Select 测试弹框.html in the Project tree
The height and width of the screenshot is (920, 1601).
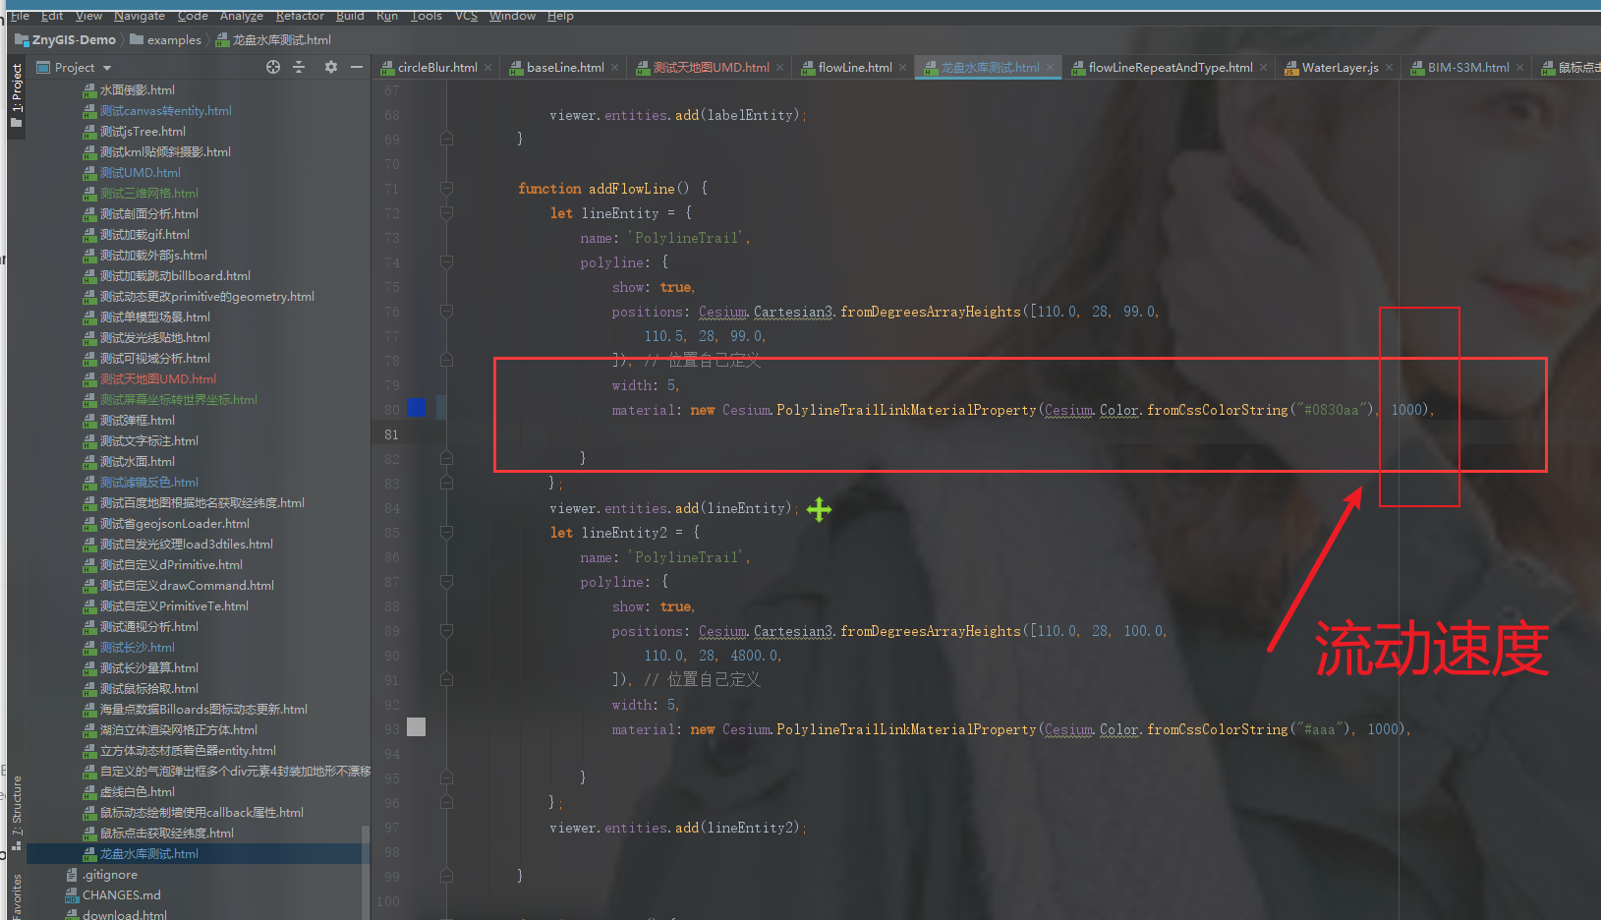click(x=138, y=421)
